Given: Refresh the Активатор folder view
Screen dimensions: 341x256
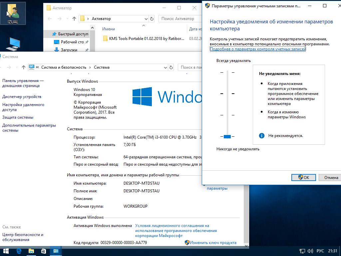Looking at the screenshot, I should pos(152,19).
